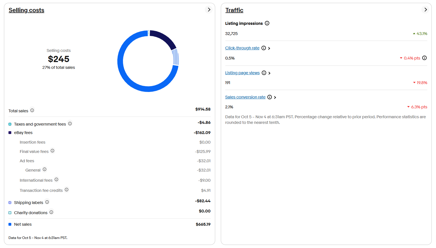Open the chevron beside Listing page views

[270, 73]
